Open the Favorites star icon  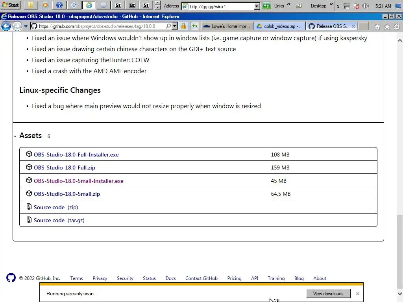[x=387, y=27]
